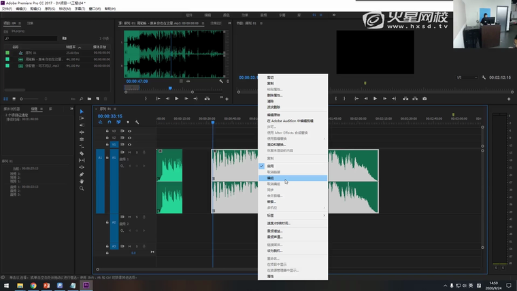Toggle lock on track V2

107,138
